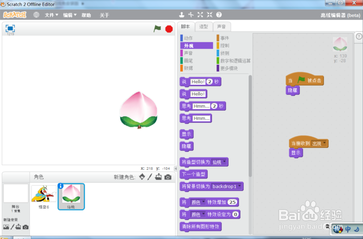Click the grow sprite tool
The height and width of the screenshot is (239, 363).
200,15
